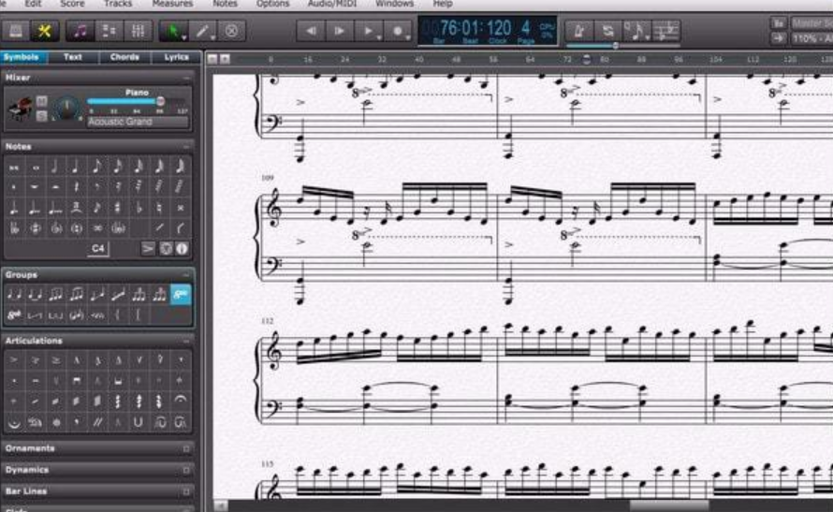
Task: Select the pencil edit tool
Action: [x=201, y=31]
